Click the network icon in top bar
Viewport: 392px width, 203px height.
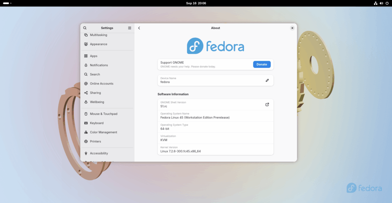tap(376, 3)
